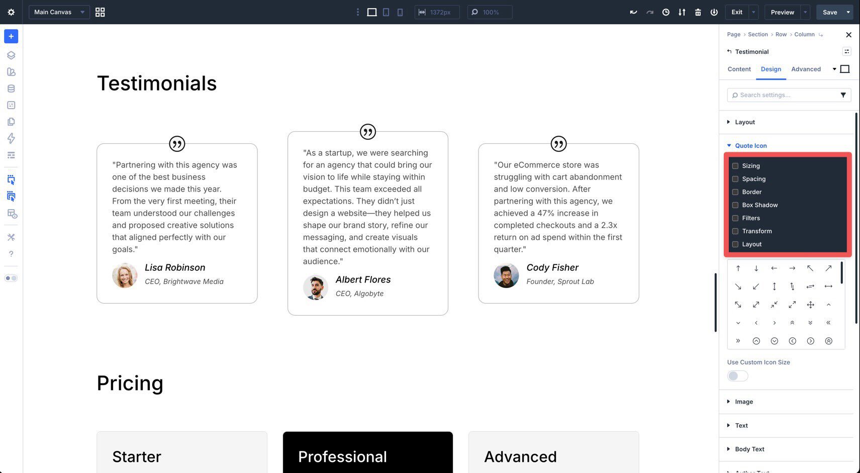This screenshot has height=473, width=860.
Task: Open the Main Canvas dropdown
Action: [x=59, y=12]
